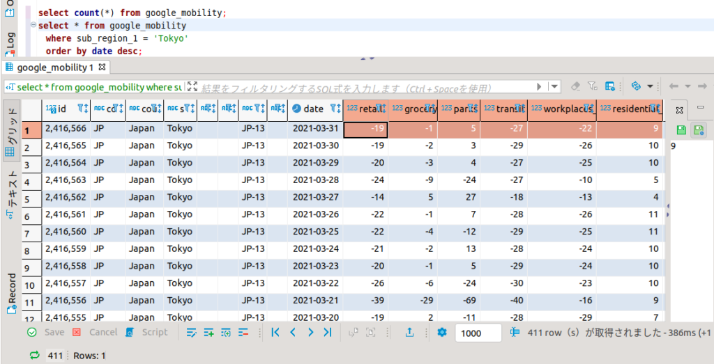Click the next row arrow
Screen dimensions: 714x364
point(310,333)
